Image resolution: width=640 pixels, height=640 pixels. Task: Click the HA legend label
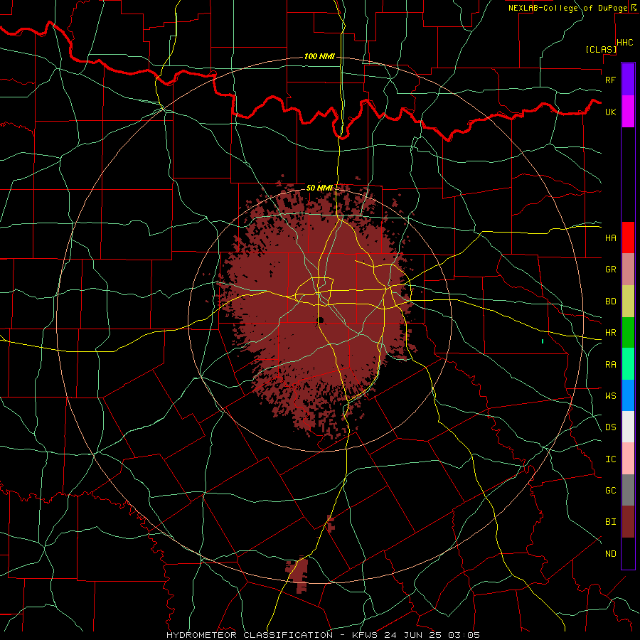610,238
